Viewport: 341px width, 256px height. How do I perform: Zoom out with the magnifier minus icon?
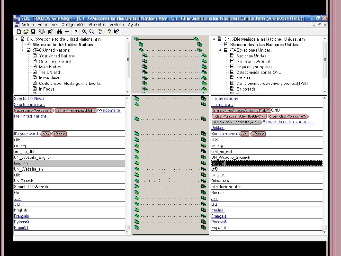coord(92,32)
